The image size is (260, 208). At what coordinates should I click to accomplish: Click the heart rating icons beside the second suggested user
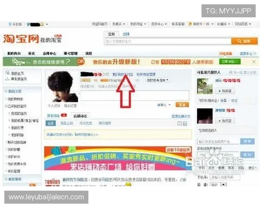tap(231, 110)
